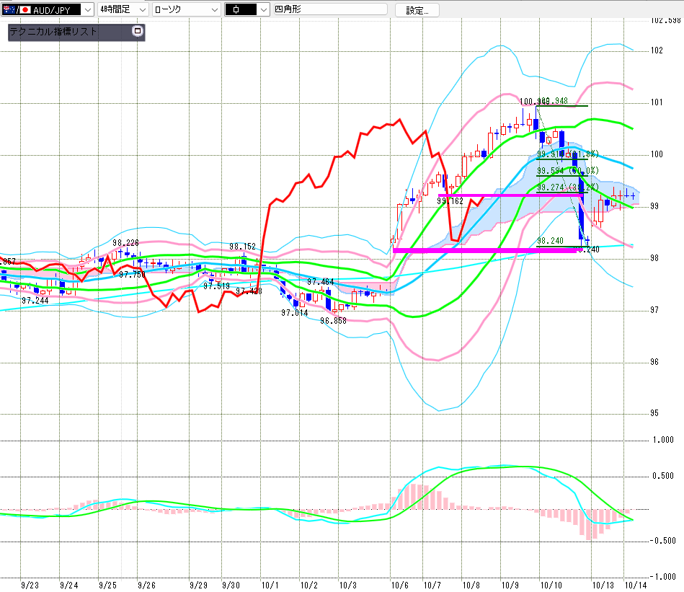The image size is (684, 592).
Task: Click the テクニカル指標リスト panel title
Action: (53, 32)
